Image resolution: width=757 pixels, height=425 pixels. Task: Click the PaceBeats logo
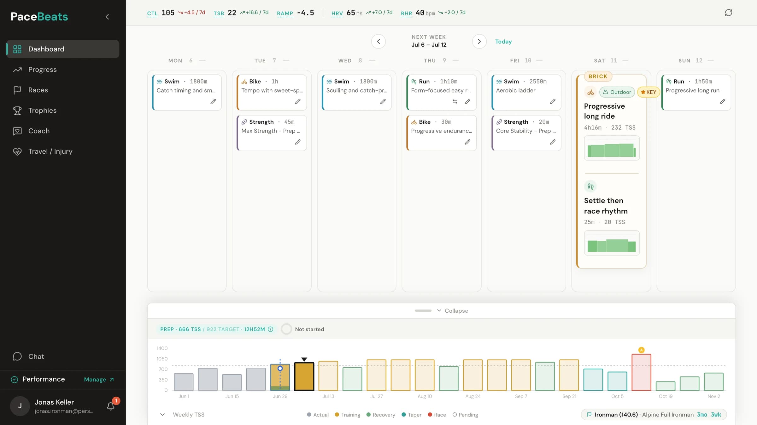pyautogui.click(x=39, y=17)
